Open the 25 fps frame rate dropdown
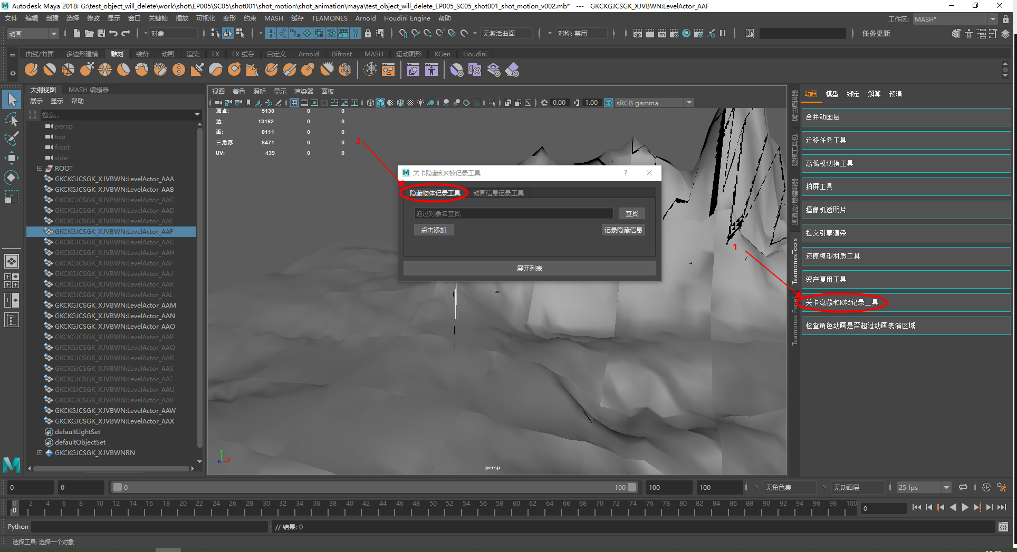This screenshot has height=552, width=1017. pos(924,487)
